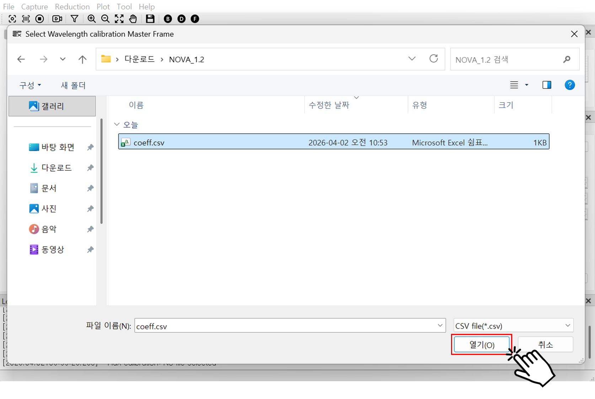
Task: Open the CSV file type dropdown
Action: (x=513, y=326)
